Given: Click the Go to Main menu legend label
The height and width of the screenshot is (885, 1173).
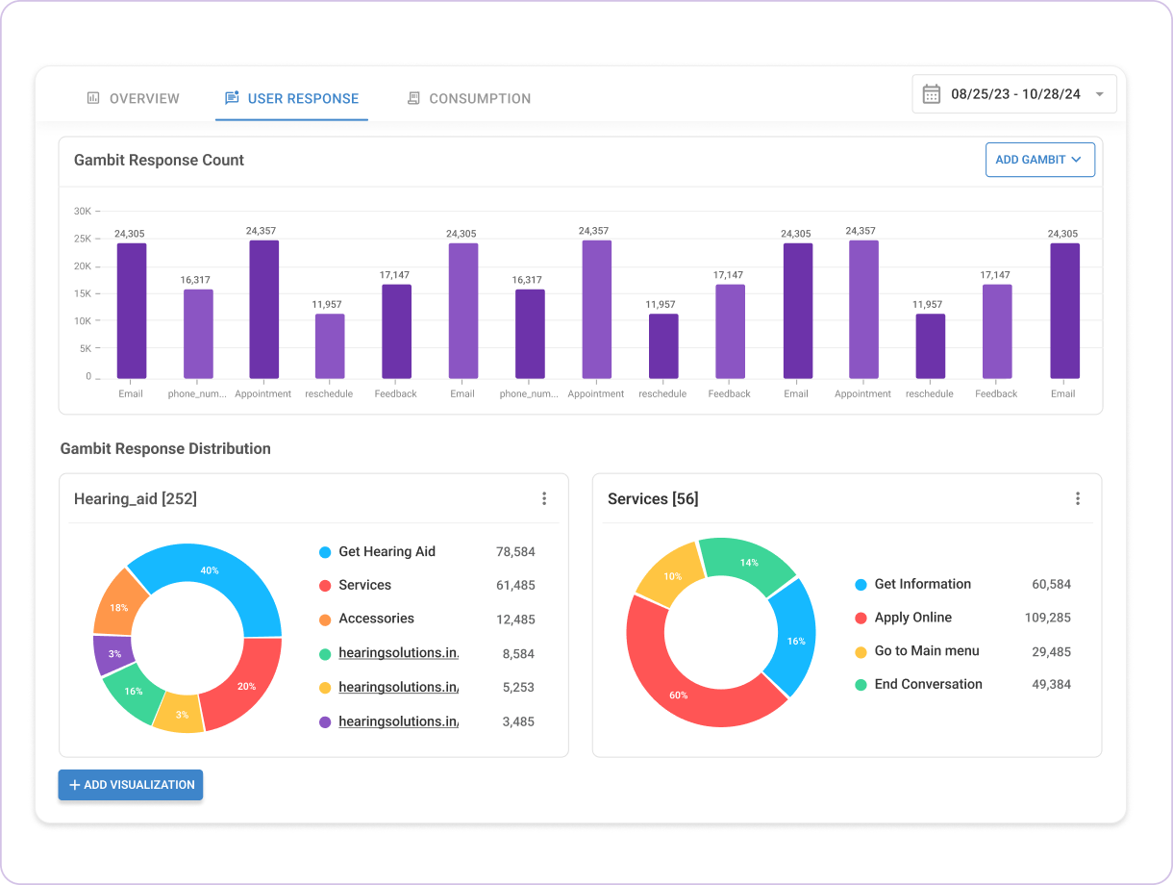Looking at the screenshot, I should 927,651.
